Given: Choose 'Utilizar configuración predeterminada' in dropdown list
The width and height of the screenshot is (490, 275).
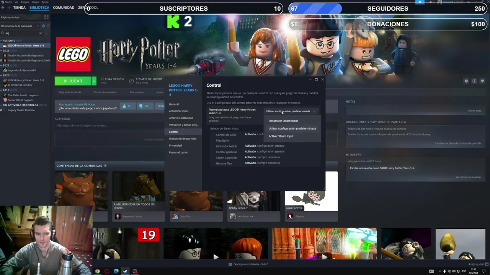Looking at the screenshot, I should [292, 128].
